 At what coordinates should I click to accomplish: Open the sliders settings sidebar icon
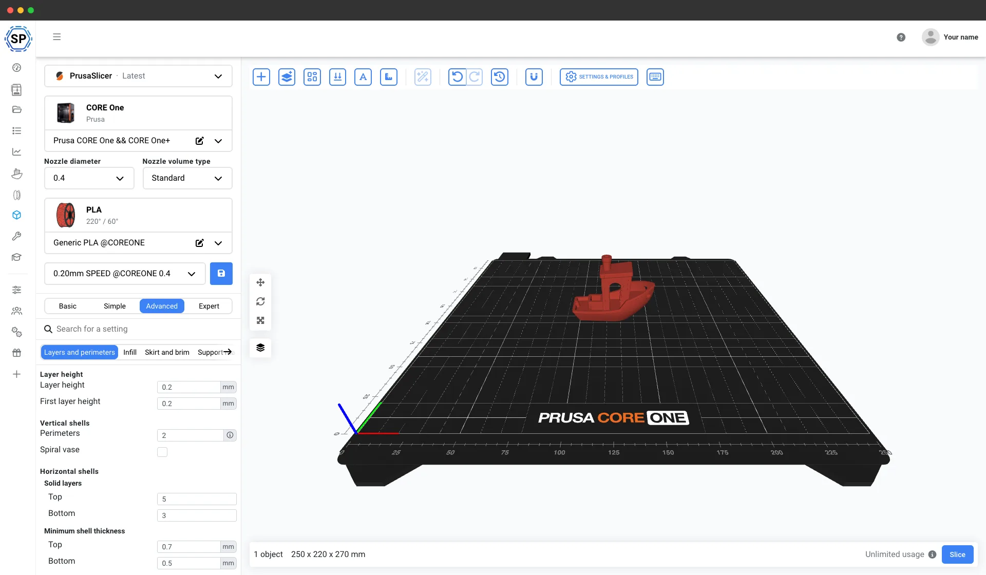coord(16,290)
